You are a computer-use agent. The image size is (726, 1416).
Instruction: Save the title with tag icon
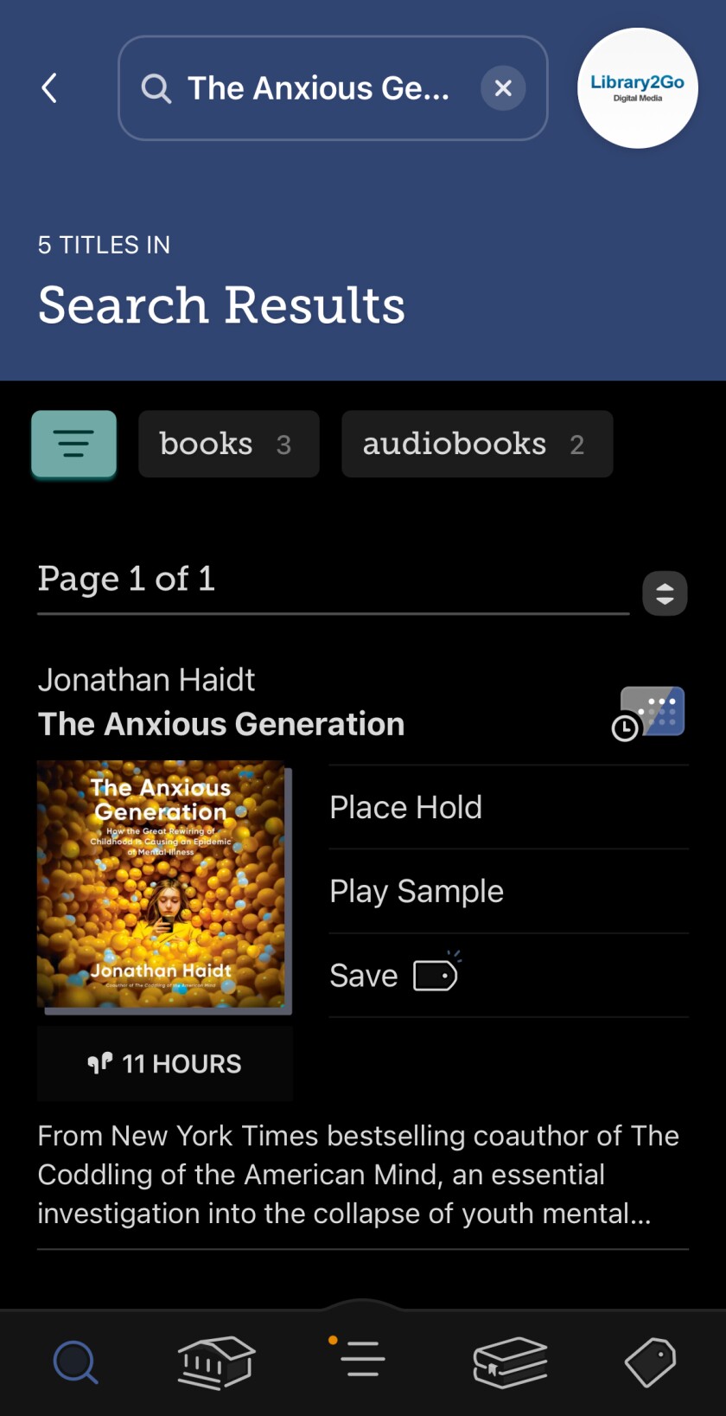[x=394, y=976]
